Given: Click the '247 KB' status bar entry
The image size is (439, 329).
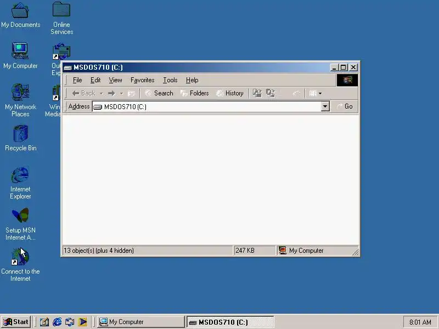Looking at the screenshot, I should [245, 251].
